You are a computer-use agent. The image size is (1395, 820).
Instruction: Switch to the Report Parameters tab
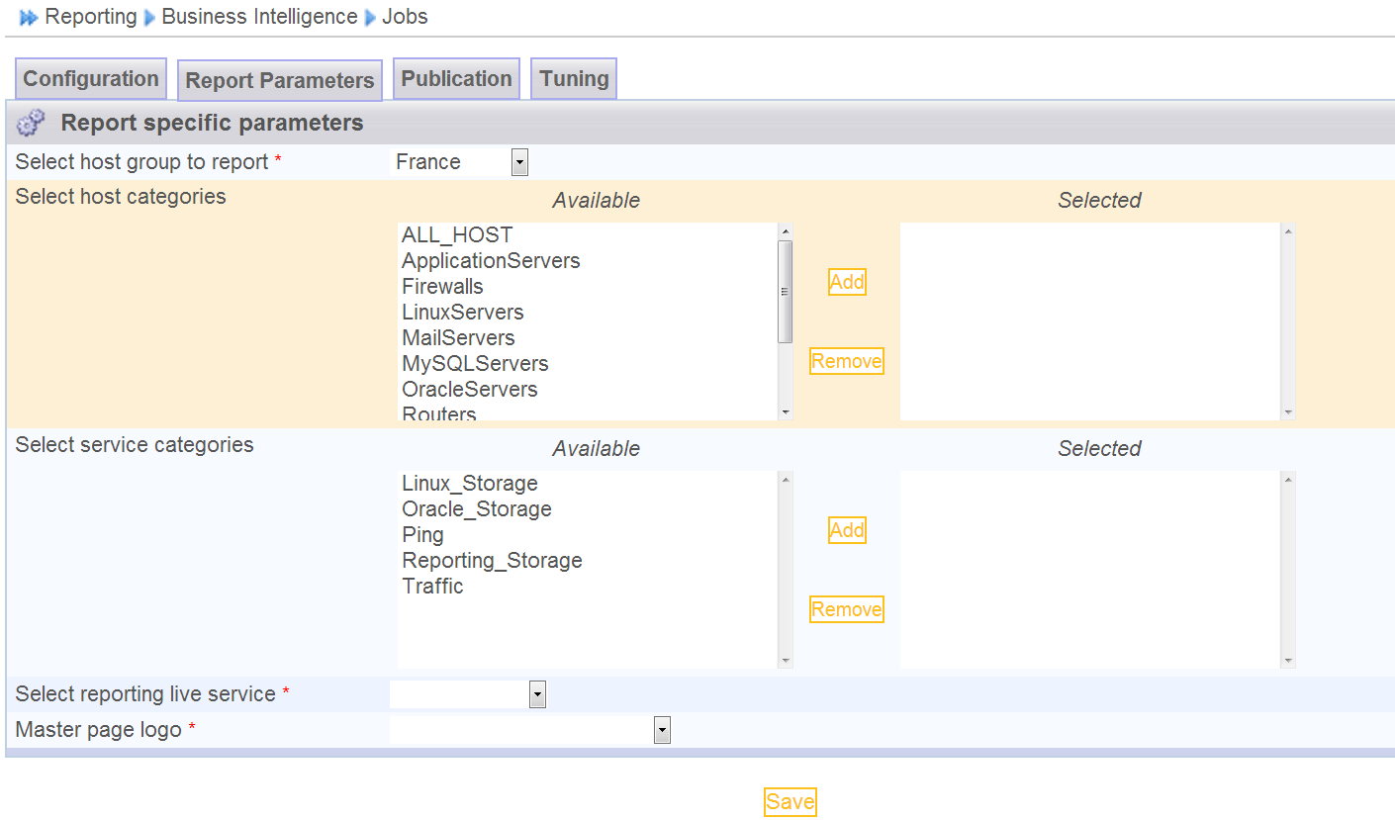[x=280, y=80]
